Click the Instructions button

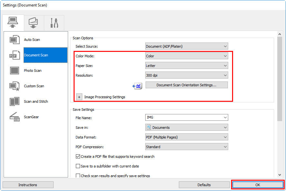click(28, 185)
